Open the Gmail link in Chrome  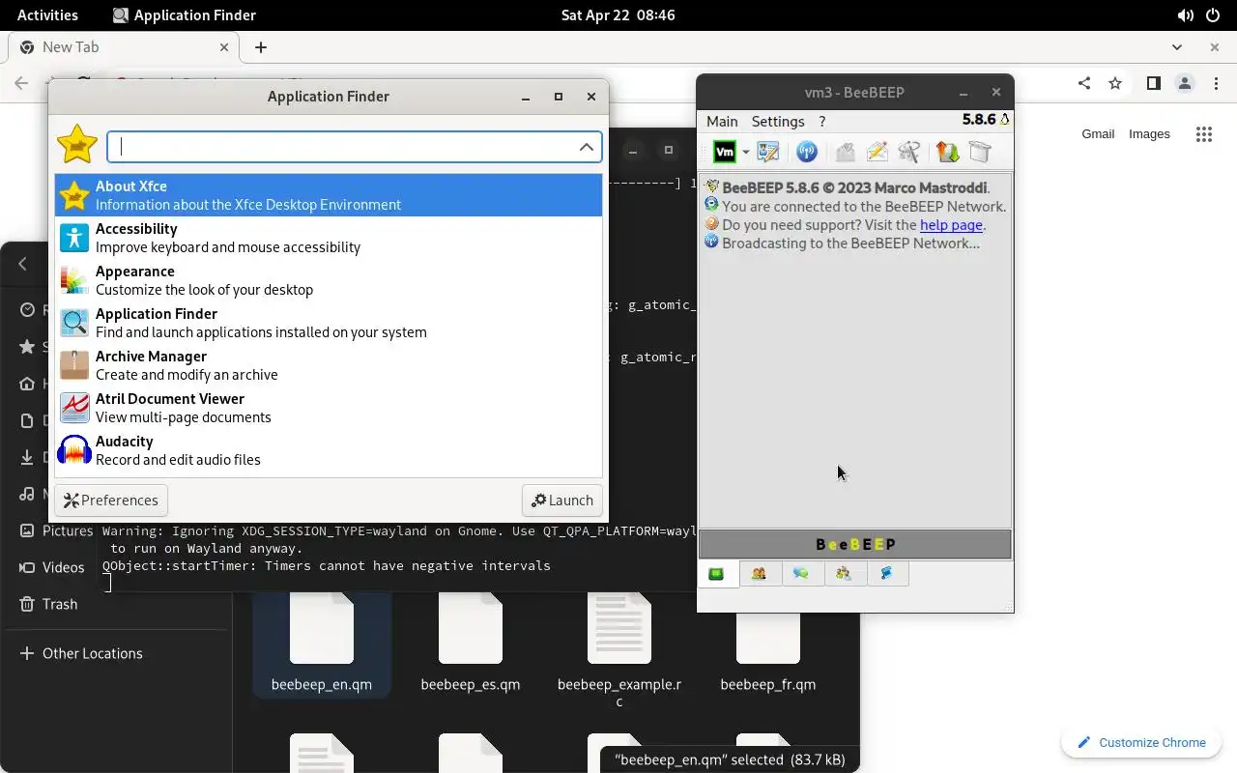pos(1098,134)
